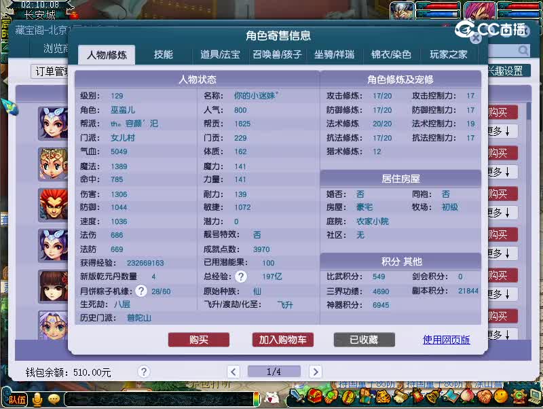Click the pink-haired teammate portrait at top
The image size is (543, 409).
click(480, 10)
